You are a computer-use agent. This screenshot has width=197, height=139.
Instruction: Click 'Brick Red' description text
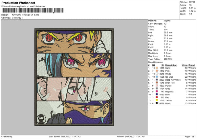coord(170,83)
